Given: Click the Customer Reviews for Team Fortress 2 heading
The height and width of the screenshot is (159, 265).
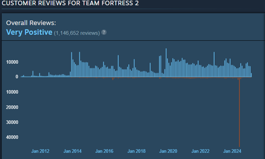Looking at the screenshot, I should [x=70, y=4].
